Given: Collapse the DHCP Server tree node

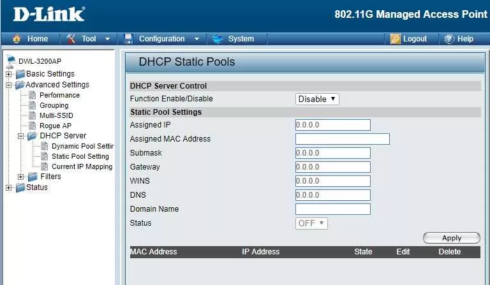Looking at the screenshot, I should (x=20, y=136).
